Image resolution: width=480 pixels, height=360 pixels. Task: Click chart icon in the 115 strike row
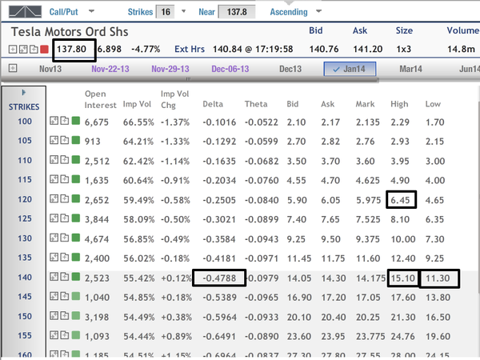[54, 179]
